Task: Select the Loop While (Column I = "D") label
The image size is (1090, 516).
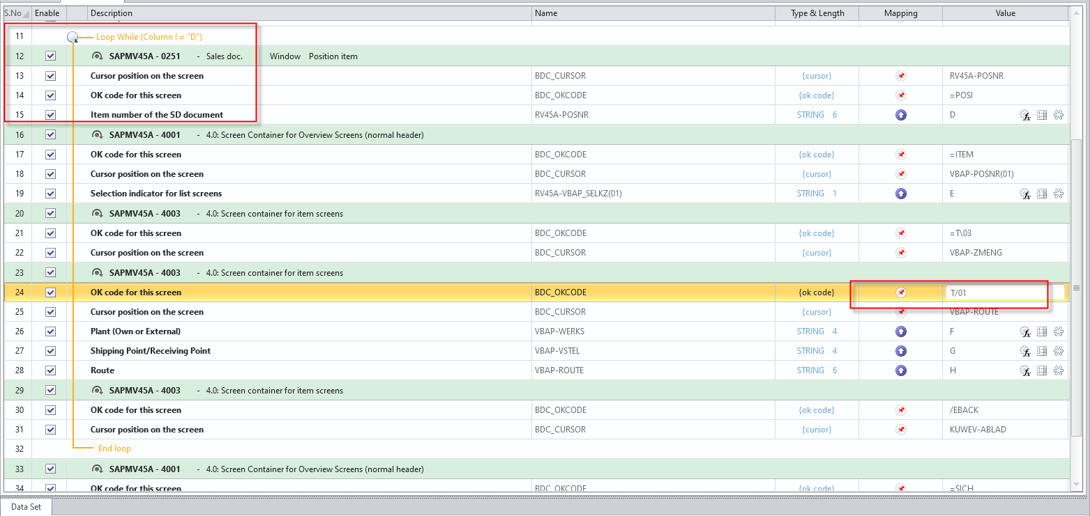Action: point(149,37)
